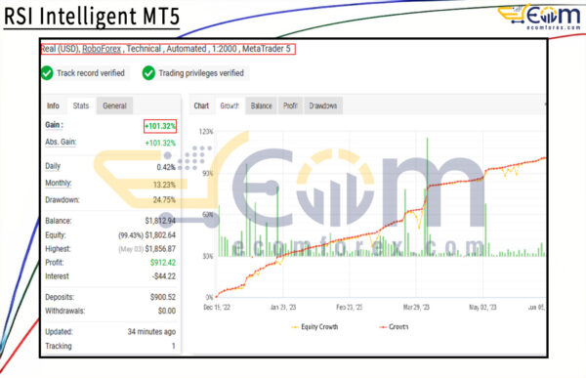Toggle the Growth legend entry

point(394,327)
